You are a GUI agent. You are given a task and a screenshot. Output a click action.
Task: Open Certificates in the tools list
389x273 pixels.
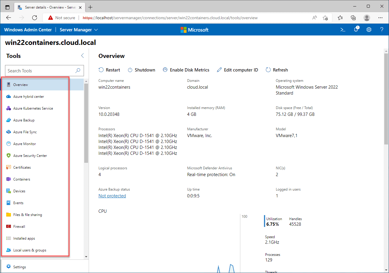[x=22, y=168]
